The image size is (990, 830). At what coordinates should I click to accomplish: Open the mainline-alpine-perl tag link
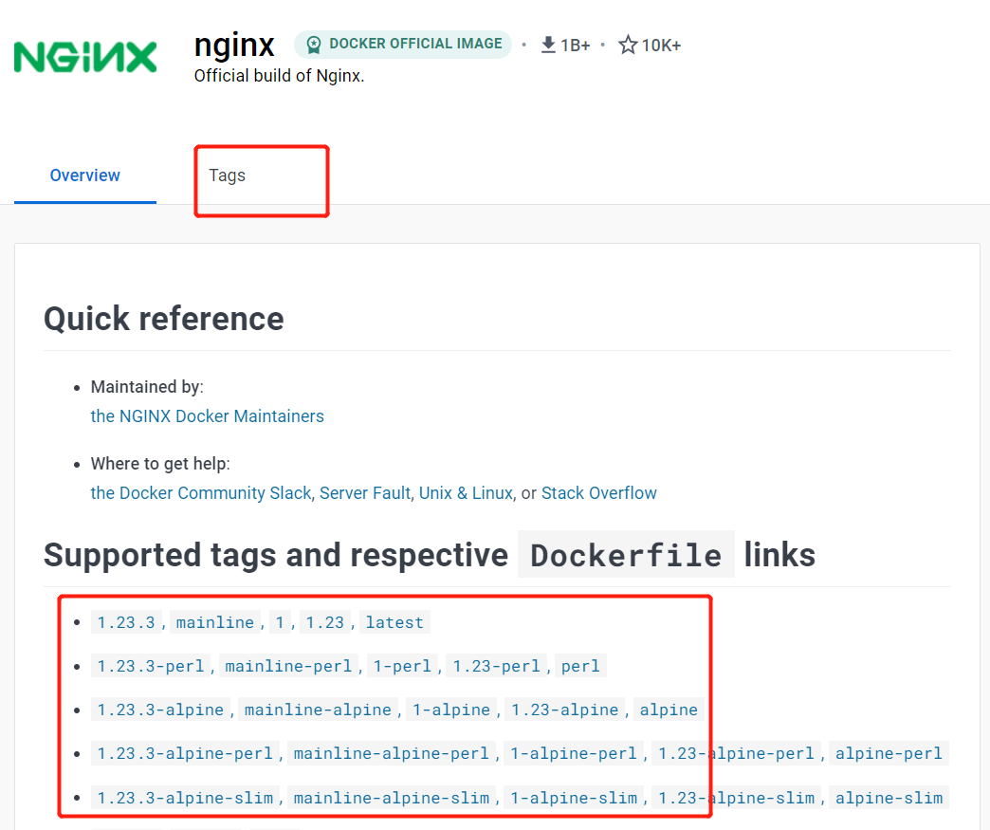click(x=392, y=753)
